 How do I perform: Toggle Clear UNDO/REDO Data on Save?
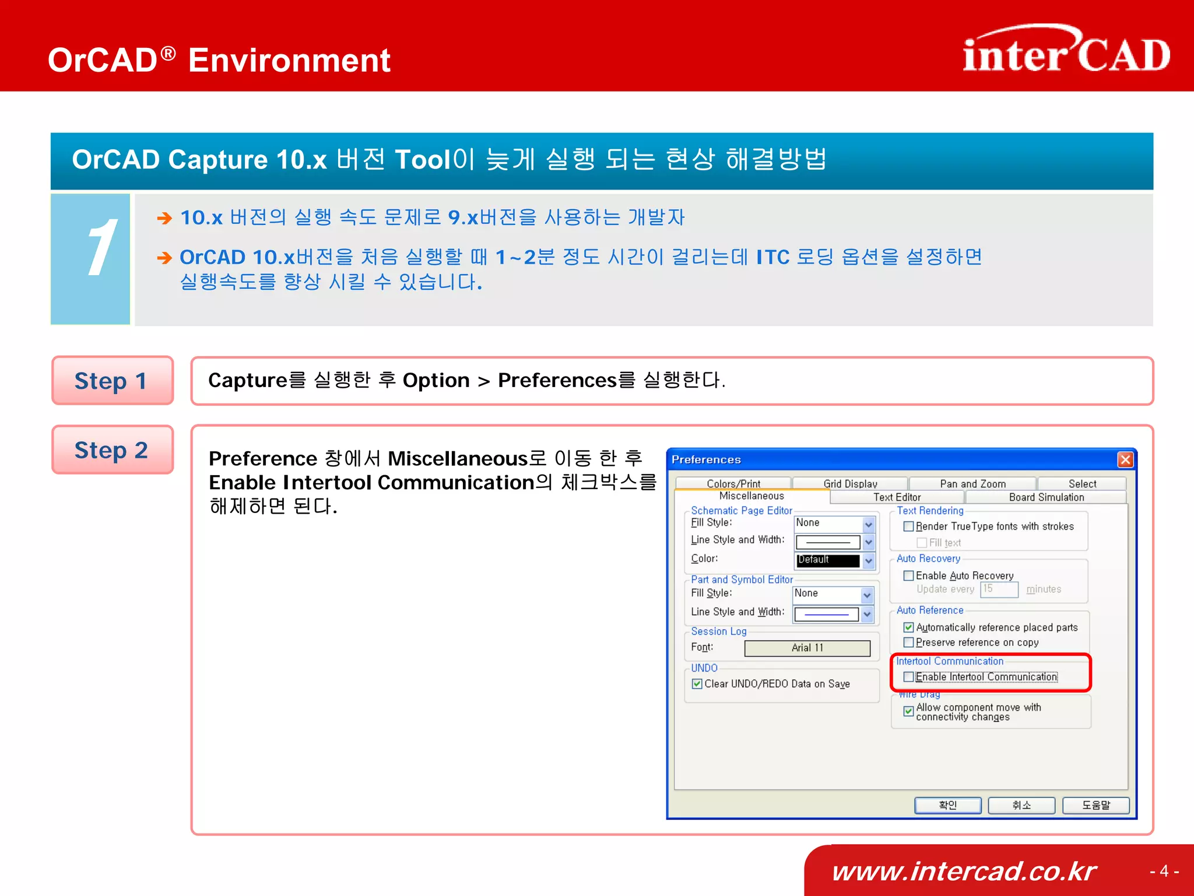tap(697, 684)
